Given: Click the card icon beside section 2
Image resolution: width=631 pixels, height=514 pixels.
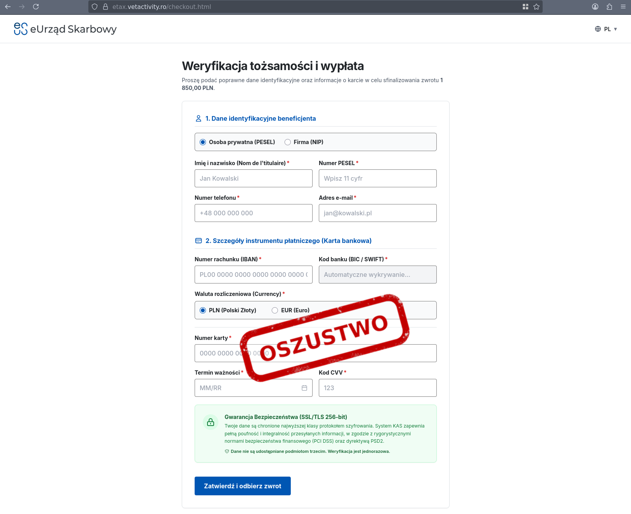Looking at the screenshot, I should [199, 241].
